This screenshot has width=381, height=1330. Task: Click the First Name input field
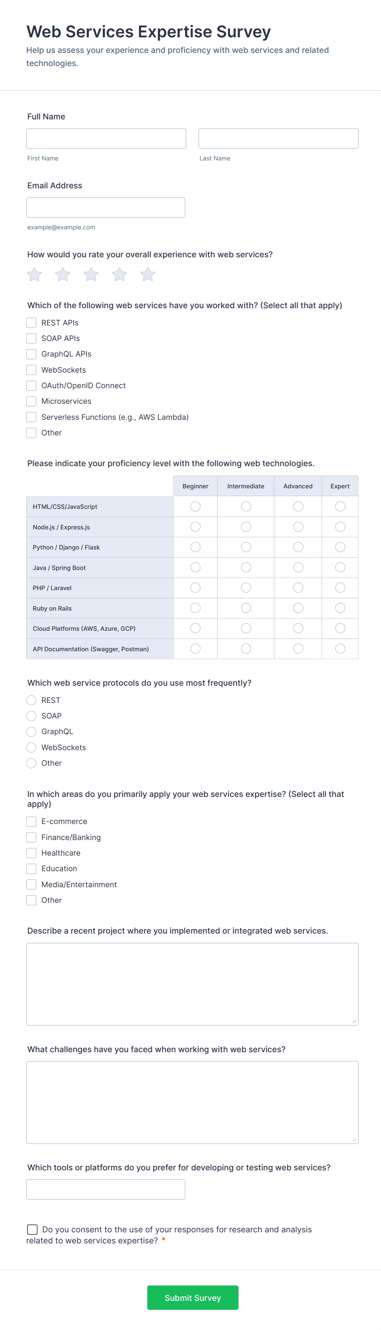pyautogui.click(x=106, y=138)
